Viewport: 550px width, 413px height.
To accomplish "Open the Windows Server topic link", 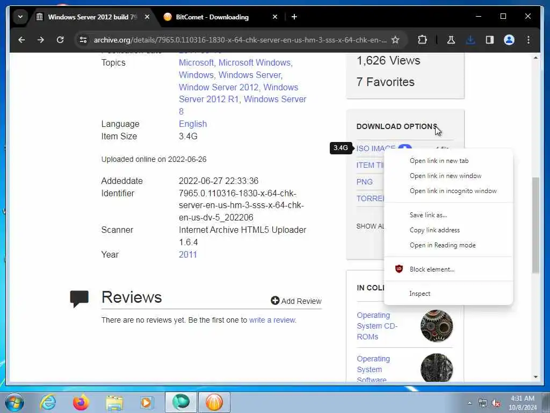I will (250, 75).
